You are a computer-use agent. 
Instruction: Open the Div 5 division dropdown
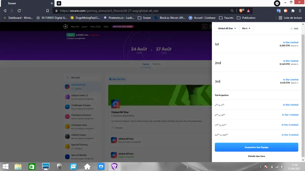[x=246, y=28]
